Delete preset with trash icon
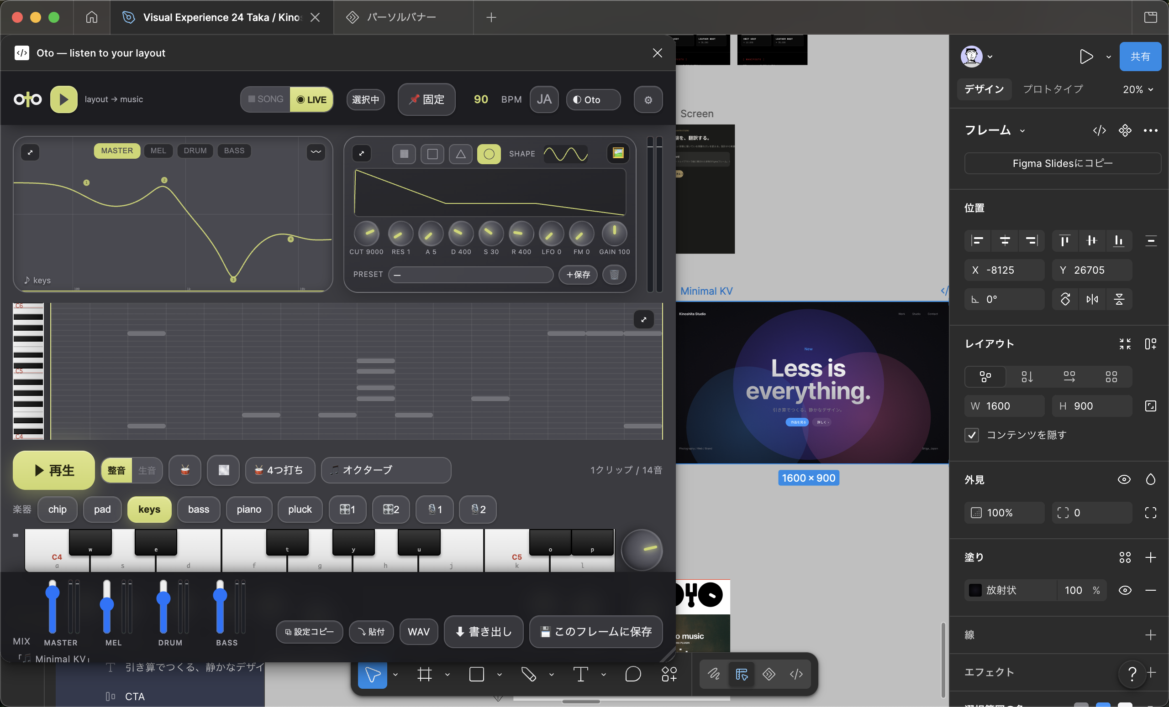 [614, 275]
